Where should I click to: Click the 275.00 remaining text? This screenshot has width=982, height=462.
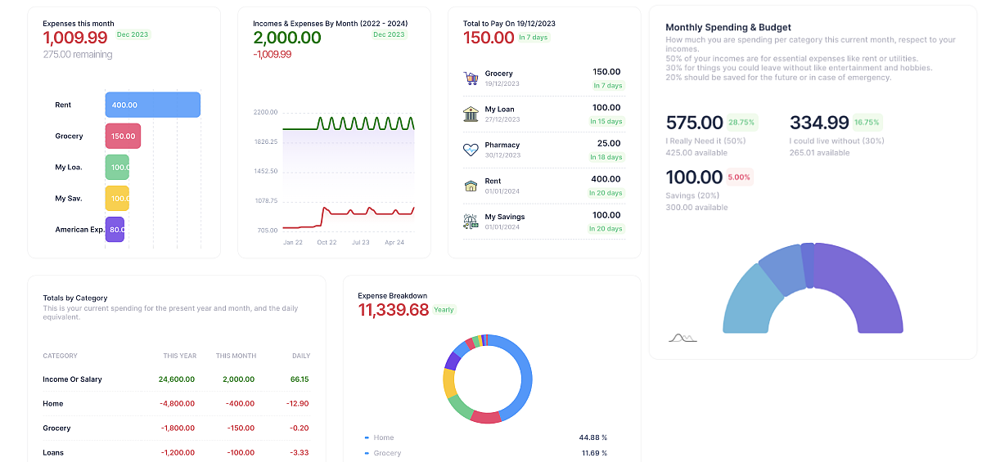coord(78,55)
